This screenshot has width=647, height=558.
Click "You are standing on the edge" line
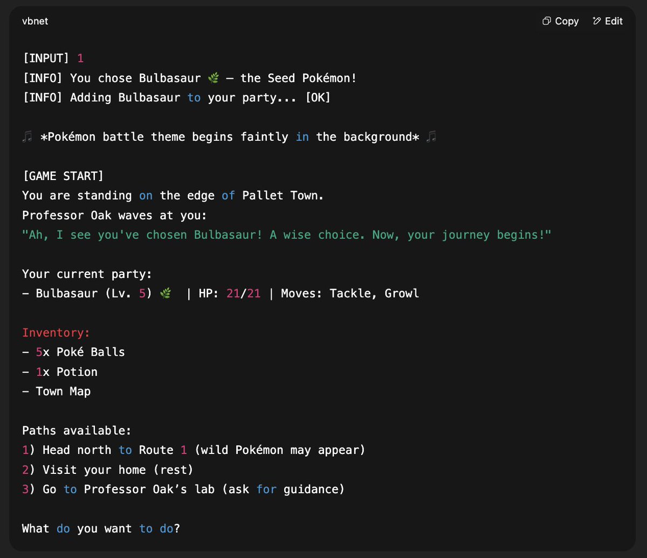coord(173,195)
